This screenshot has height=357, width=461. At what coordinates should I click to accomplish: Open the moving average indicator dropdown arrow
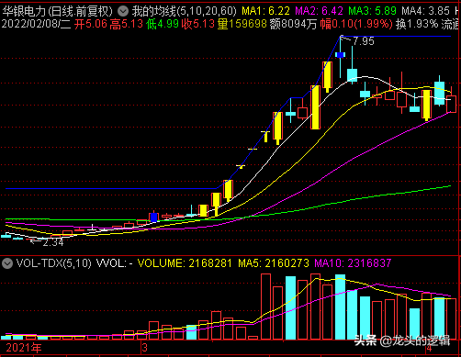[123, 12]
